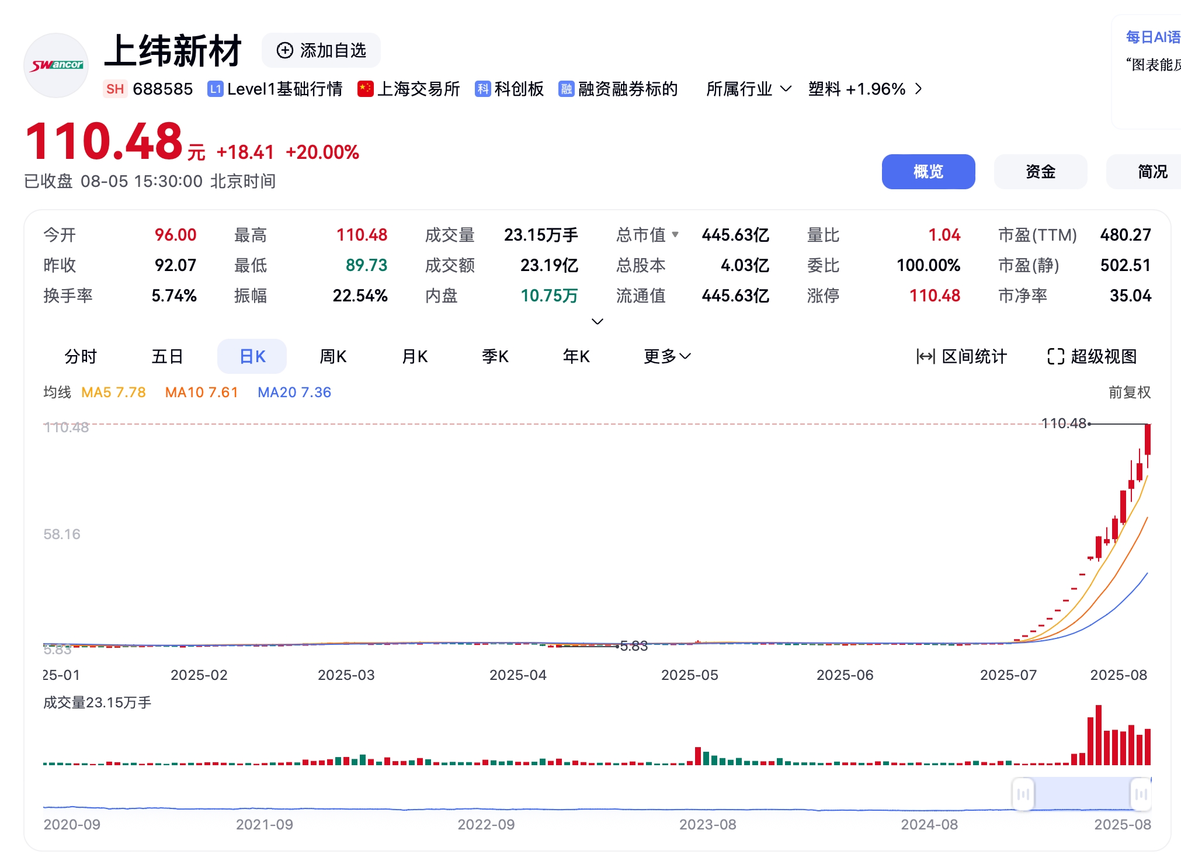Expand the 更多 chart period dropdown

point(667,356)
